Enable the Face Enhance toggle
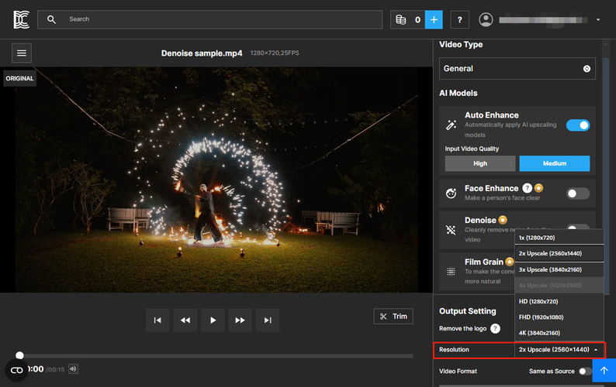The image size is (616, 387). [578, 193]
